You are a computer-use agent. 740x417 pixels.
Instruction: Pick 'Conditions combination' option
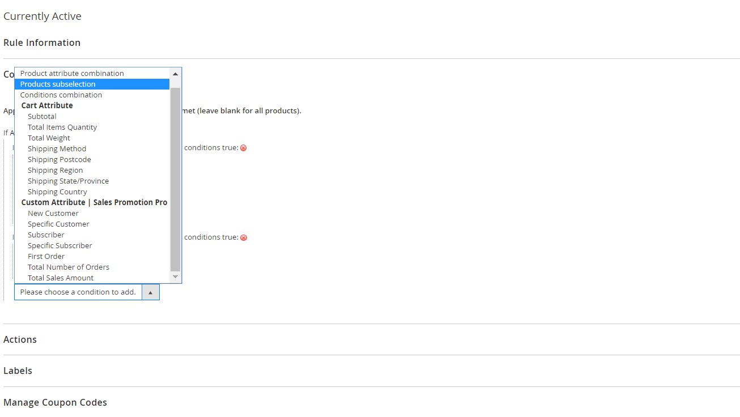coord(61,95)
